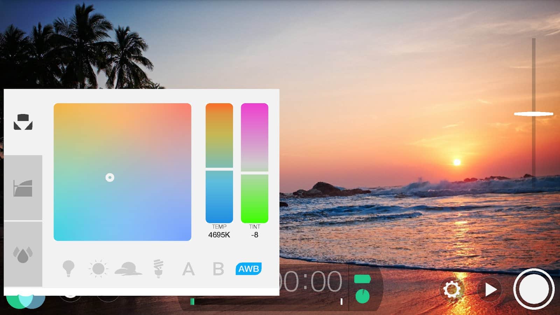This screenshot has width=560, height=315.
Task: Click the 00:00 timecode counter
Action: [311, 281]
